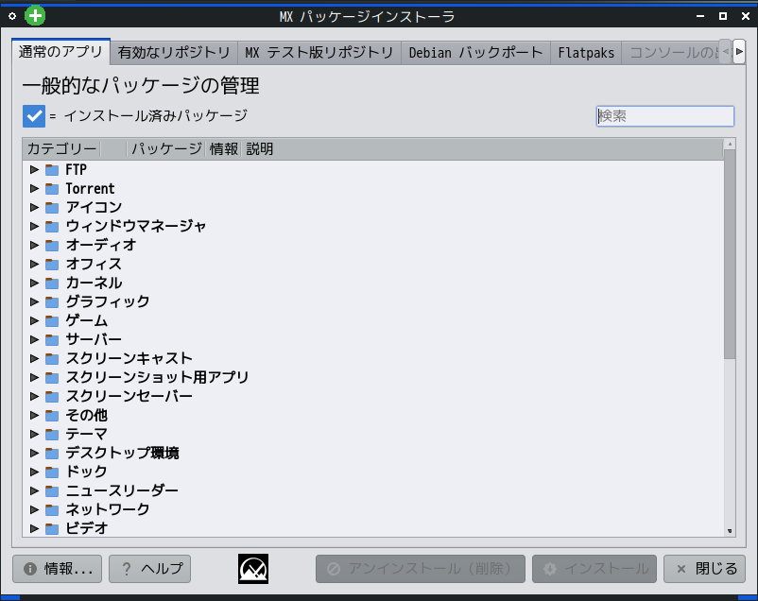Switch to the Flatpaks tab

tap(586, 53)
